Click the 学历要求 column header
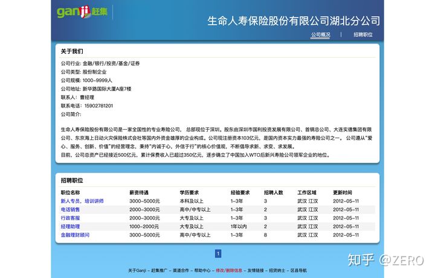 coord(189,192)
